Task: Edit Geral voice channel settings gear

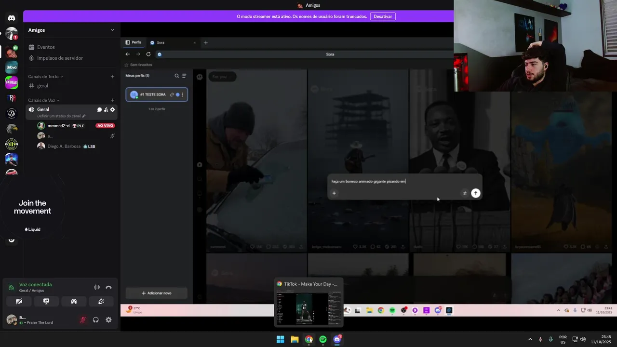Action: tap(112, 109)
